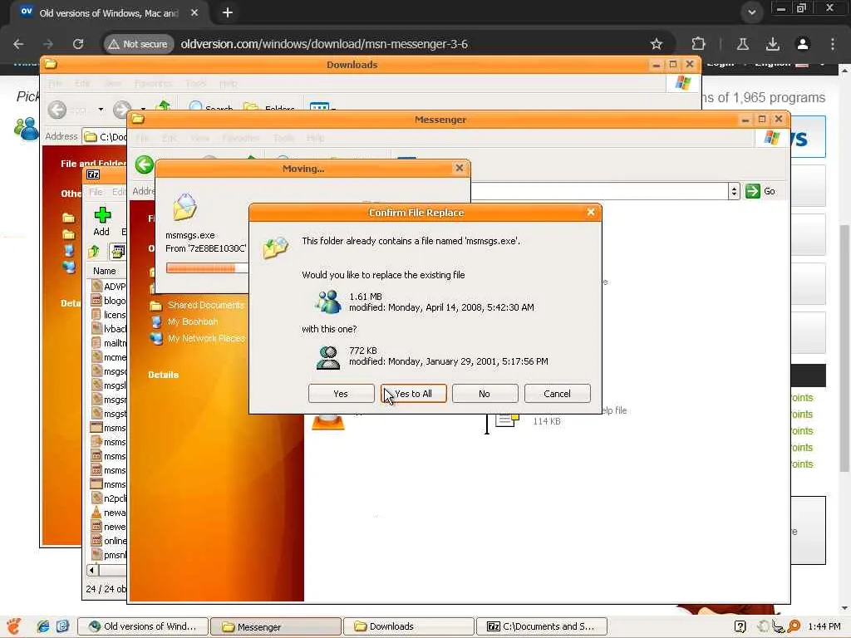The image size is (851, 638).
Task: Click the Moving progress bar
Action: tap(207, 268)
